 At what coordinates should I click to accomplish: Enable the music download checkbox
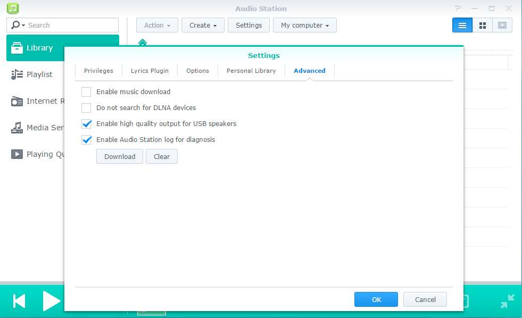click(86, 92)
